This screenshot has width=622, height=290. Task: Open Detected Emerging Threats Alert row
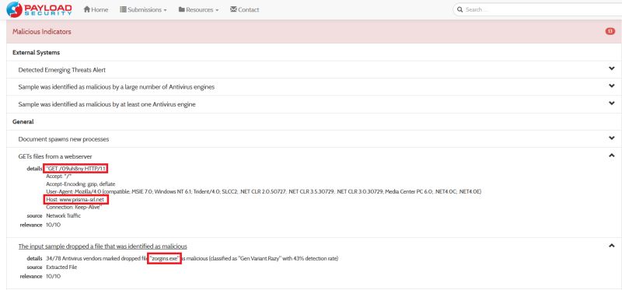pyautogui.click(x=314, y=70)
